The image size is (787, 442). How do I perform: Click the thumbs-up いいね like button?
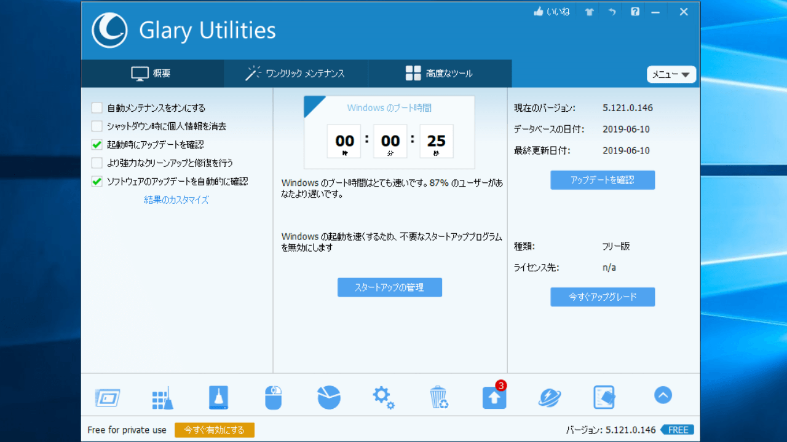point(552,12)
